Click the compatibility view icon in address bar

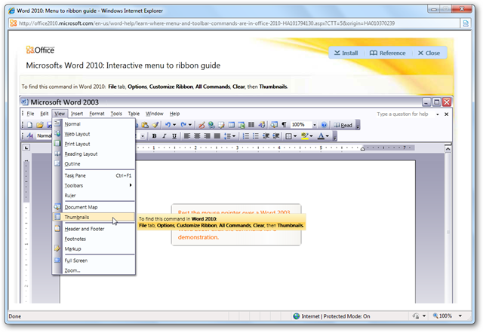coord(466,23)
